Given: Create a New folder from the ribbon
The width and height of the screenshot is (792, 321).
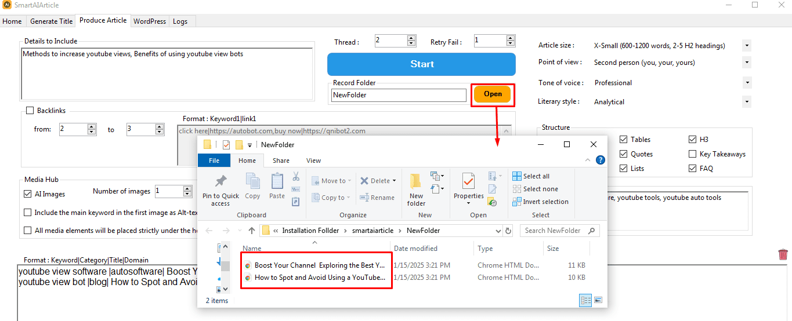Looking at the screenshot, I should 416,189.
